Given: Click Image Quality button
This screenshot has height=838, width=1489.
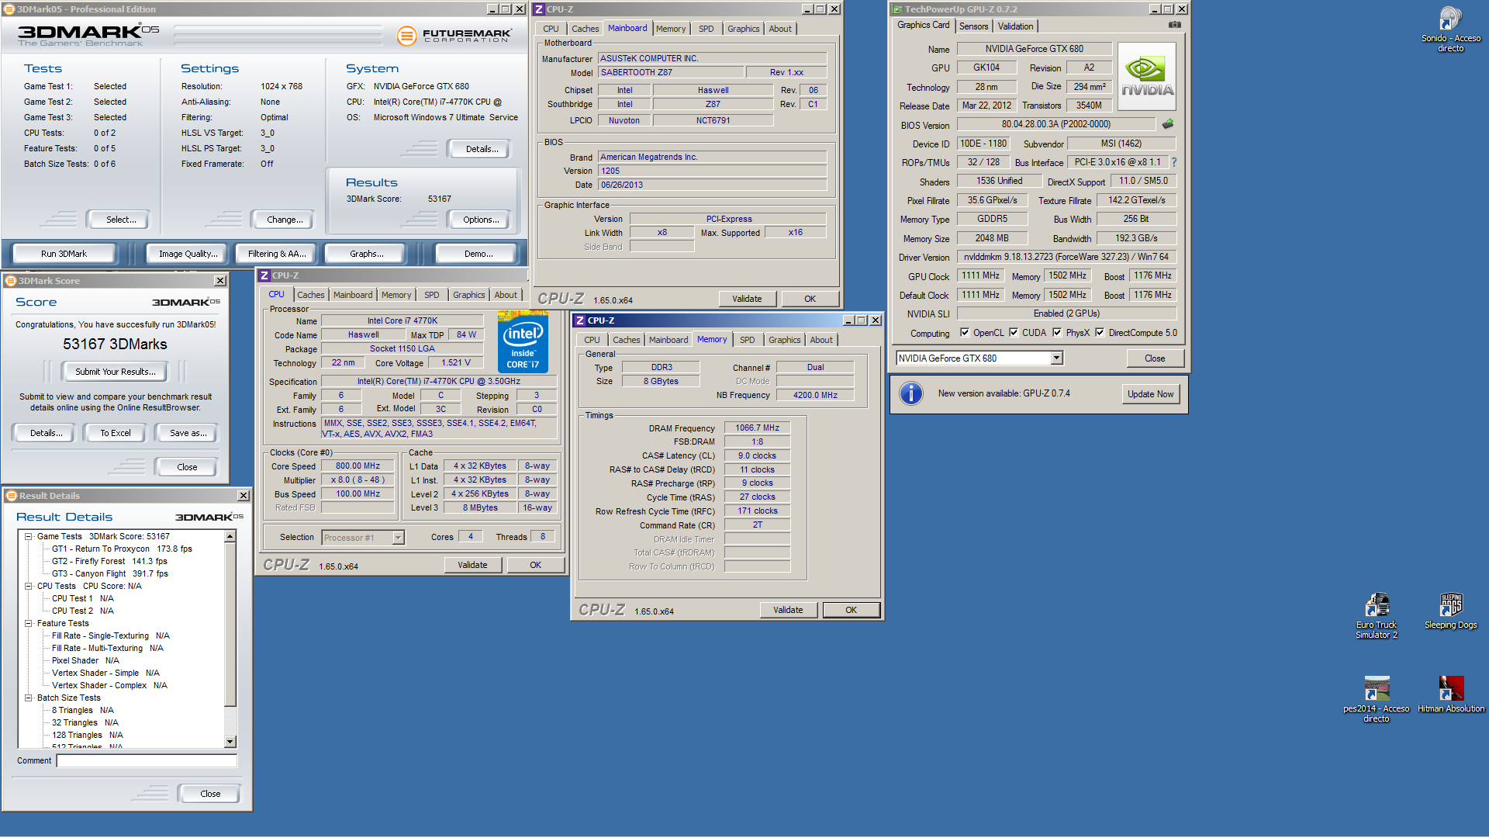Looking at the screenshot, I should [188, 254].
